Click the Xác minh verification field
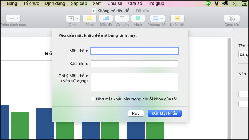249x140 pixels. pos(134,64)
